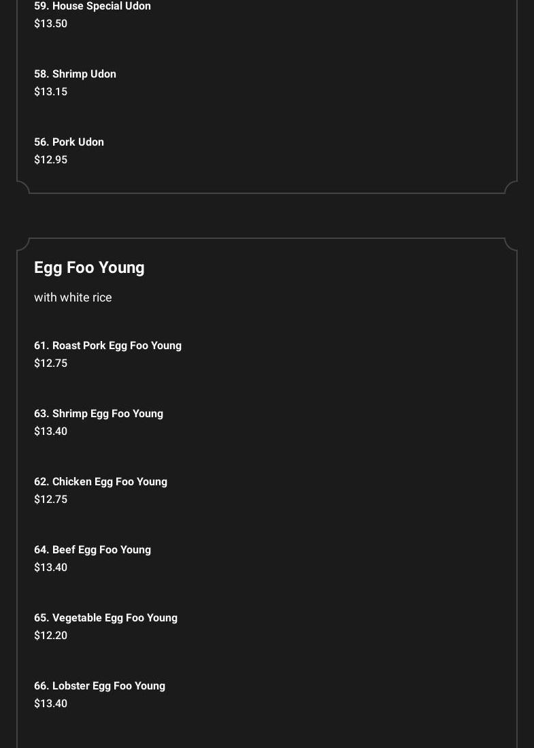Viewport: 534px width, 748px height.
Task: Click the price under Chicken Egg Foo Young
Action: tap(51, 500)
